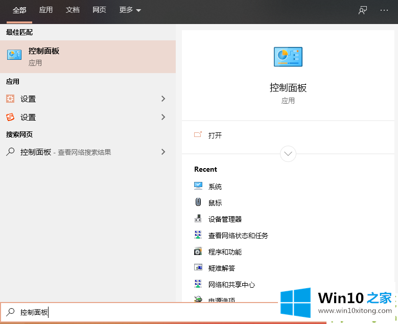The width and height of the screenshot is (398, 324).
Task: Open the 更多 dropdown filter
Action: pos(130,10)
